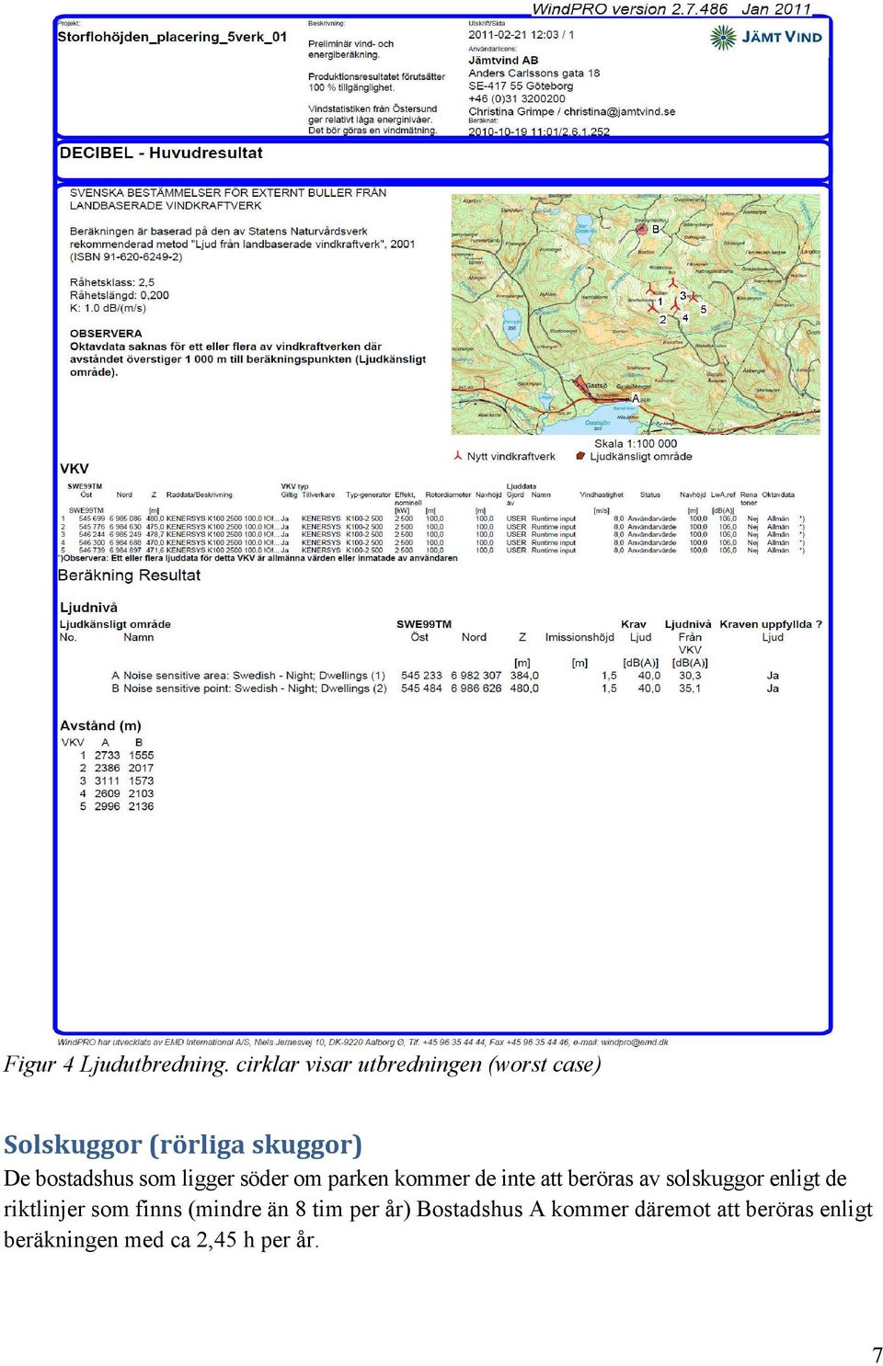Click the 'OBSERVERA' notice heading
Screen dimensions: 883x1366
(106, 334)
